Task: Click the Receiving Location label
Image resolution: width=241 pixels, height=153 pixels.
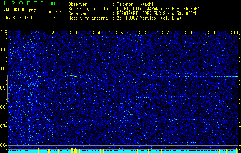Action: (89, 9)
